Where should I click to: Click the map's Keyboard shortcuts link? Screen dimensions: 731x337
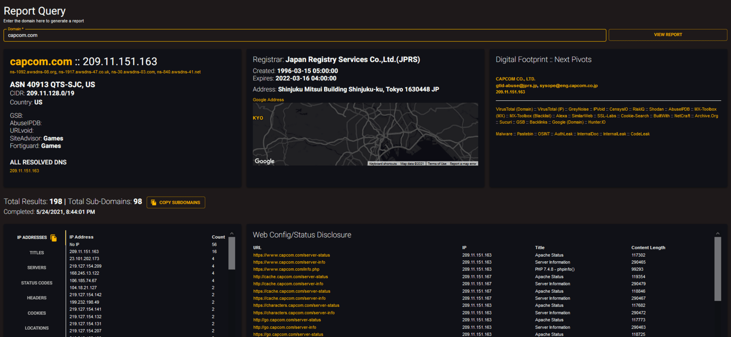pyautogui.click(x=383, y=164)
